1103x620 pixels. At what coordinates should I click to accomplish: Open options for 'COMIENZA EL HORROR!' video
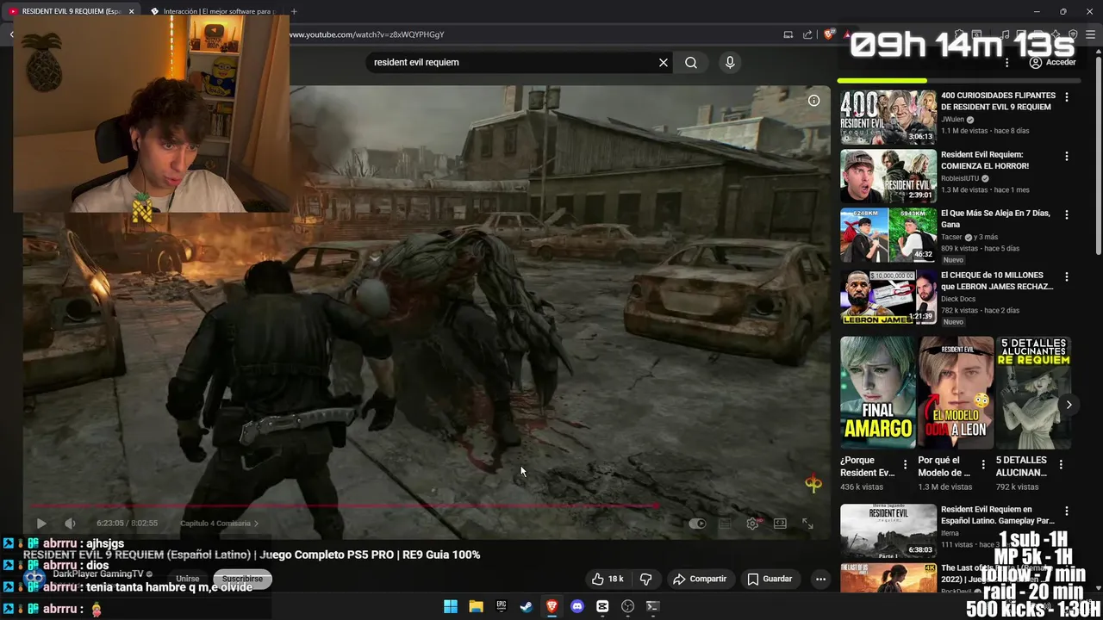(1067, 156)
